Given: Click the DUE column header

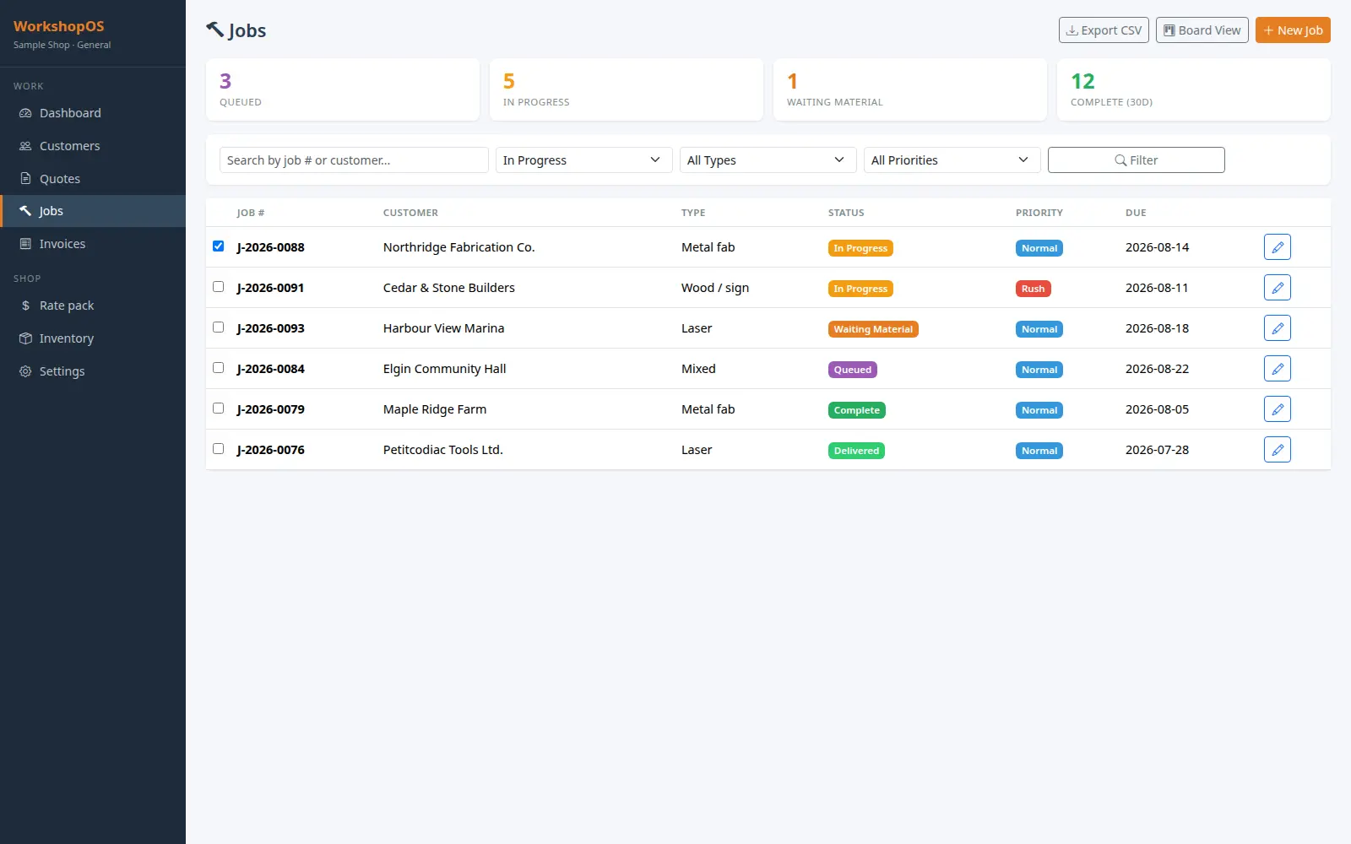Looking at the screenshot, I should 1136,213.
